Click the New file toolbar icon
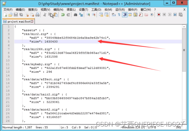Viewport: 189px width, 131px height. coord(5,15)
